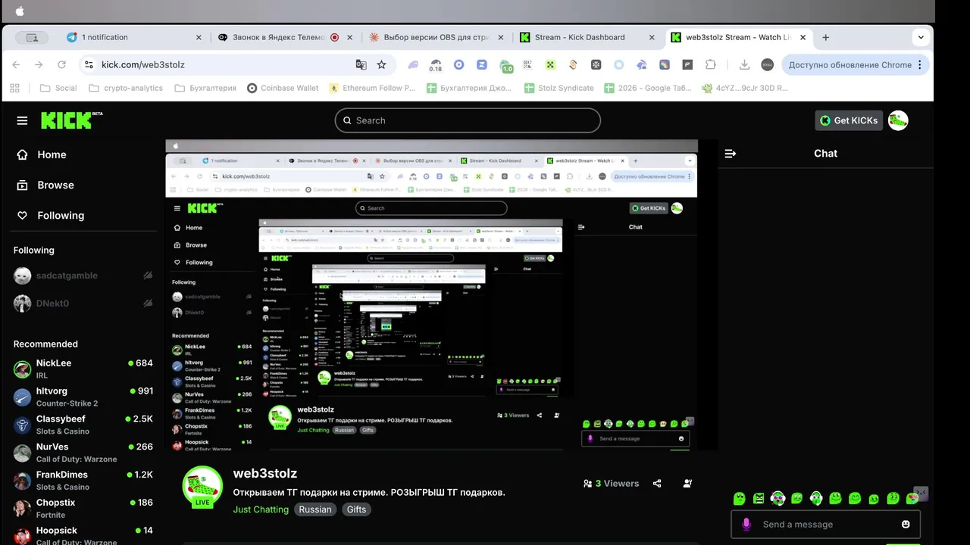Open the Extensions puzzle piece menu

pos(710,64)
